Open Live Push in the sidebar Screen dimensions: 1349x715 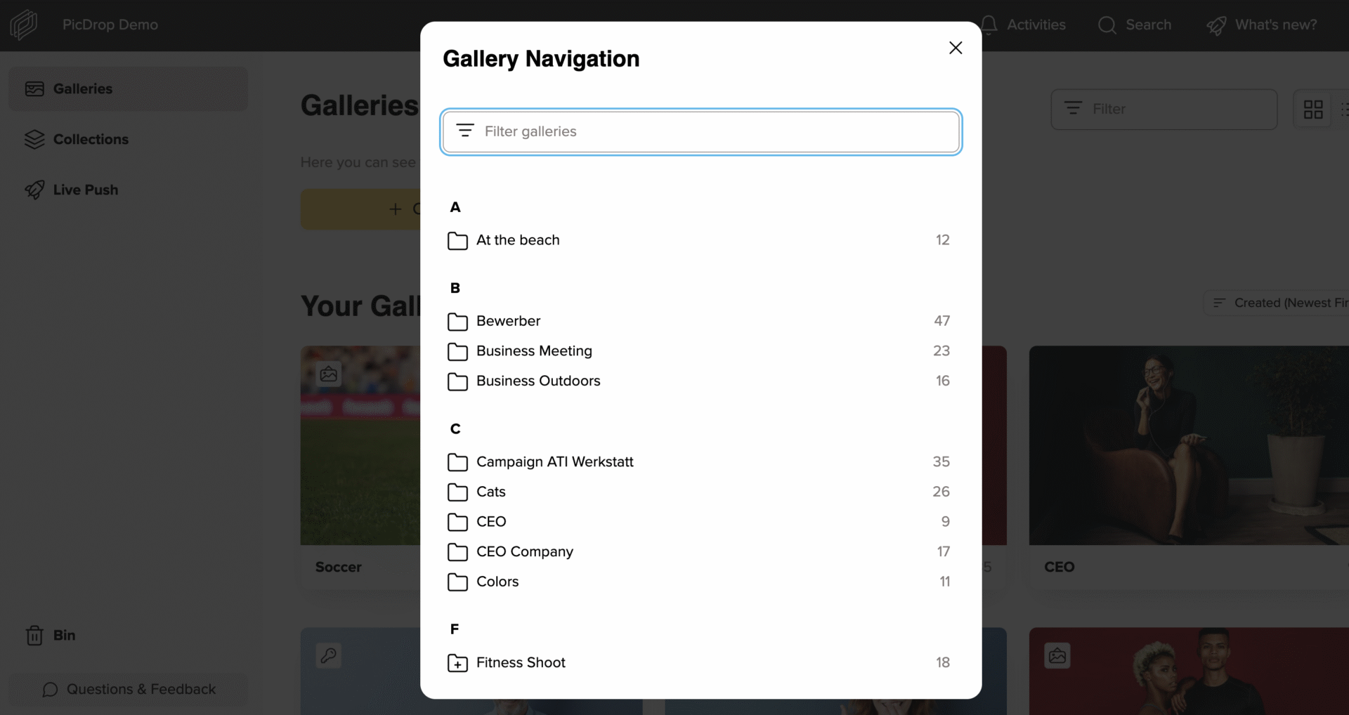pos(85,190)
